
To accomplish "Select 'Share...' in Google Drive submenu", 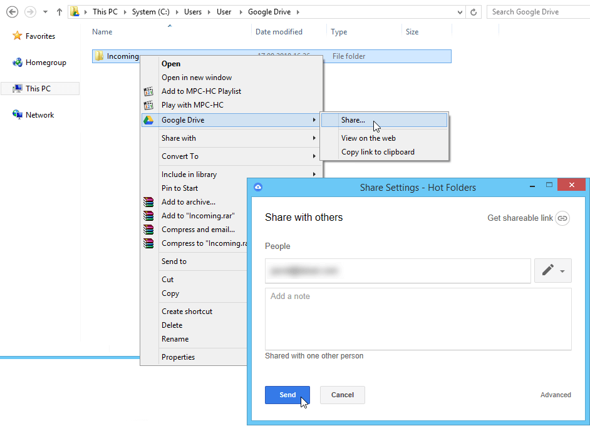I will [x=384, y=120].
